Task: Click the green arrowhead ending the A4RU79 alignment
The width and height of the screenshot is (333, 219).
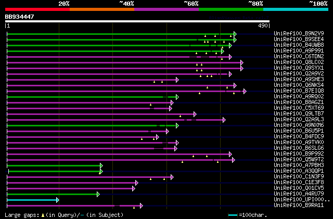Action: [98, 195]
